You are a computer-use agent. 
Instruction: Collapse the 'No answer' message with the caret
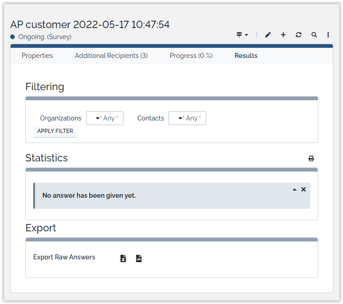295,189
